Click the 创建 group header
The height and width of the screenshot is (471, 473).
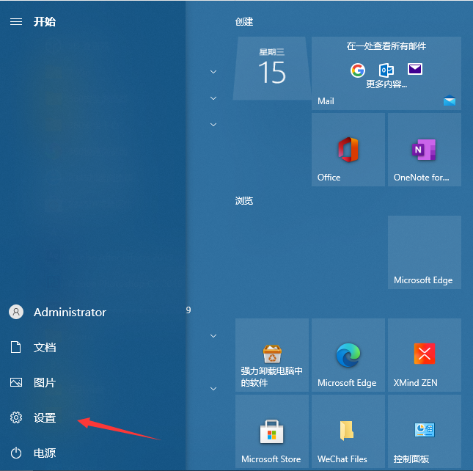tap(244, 22)
